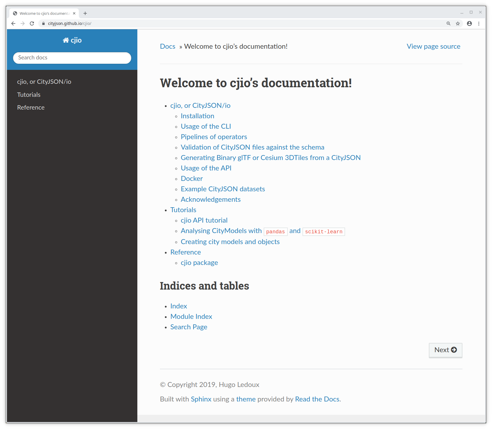This screenshot has height=429, width=492.
Task: Open the Module Index link
Action: pos(191,317)
